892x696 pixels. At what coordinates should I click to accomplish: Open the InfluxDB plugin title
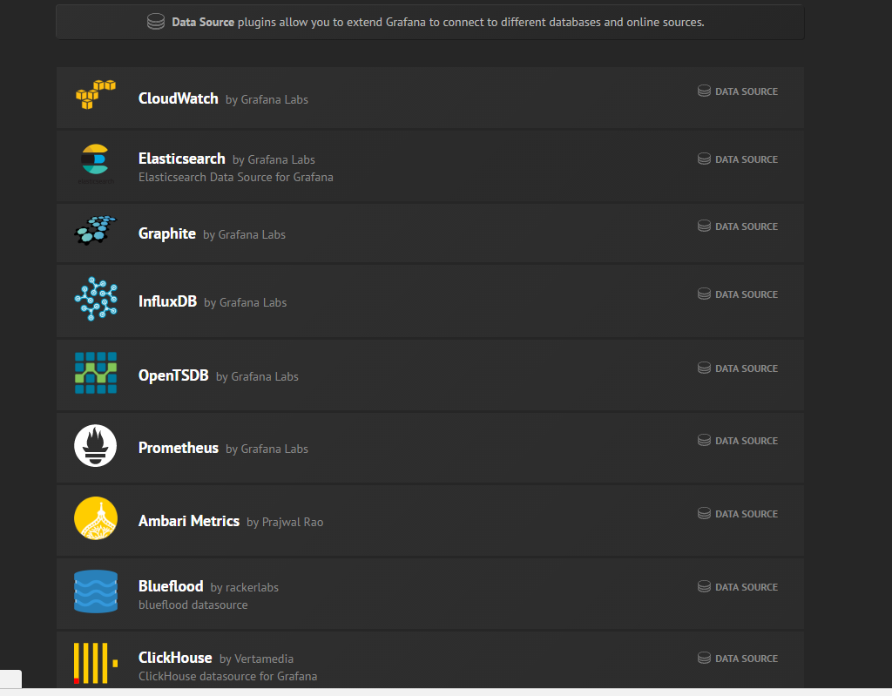(x=167, y=301)
